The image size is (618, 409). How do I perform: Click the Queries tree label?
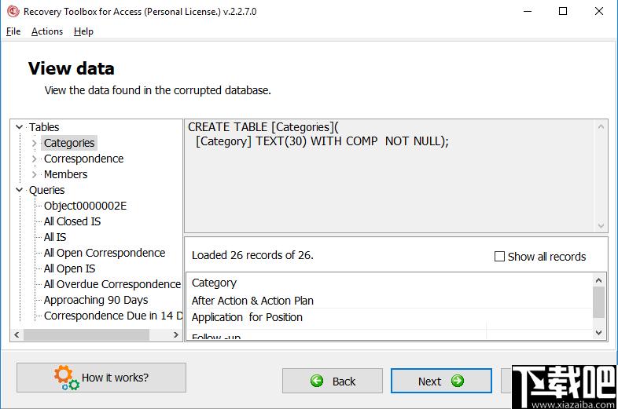tap(46, 190)
